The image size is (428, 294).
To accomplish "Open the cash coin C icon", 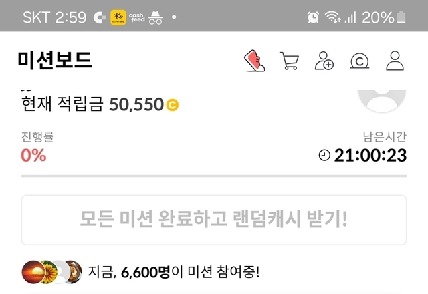I will point(360,61).
